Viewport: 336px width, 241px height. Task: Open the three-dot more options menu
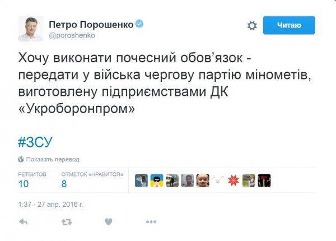point(151,222)
